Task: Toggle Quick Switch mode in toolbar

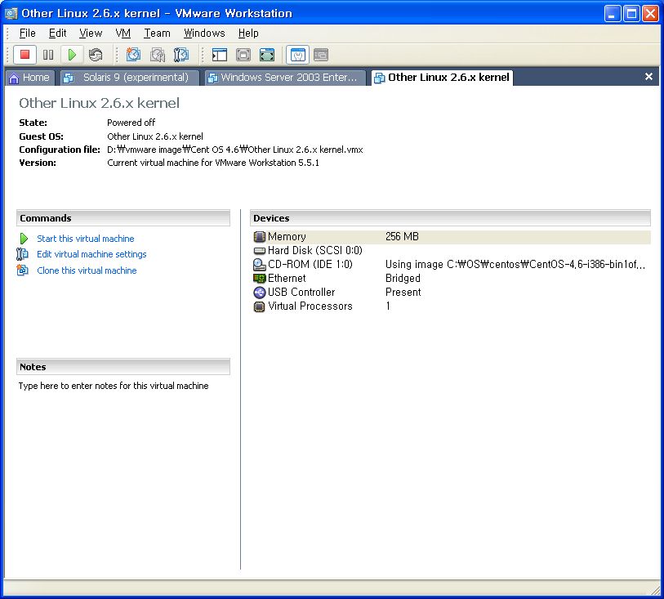Action: pyautogui.click(x=266, y=55)
